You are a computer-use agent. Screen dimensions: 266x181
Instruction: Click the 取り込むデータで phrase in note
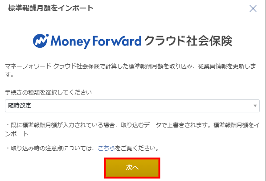pyautogui.click(x=143, y=125)
